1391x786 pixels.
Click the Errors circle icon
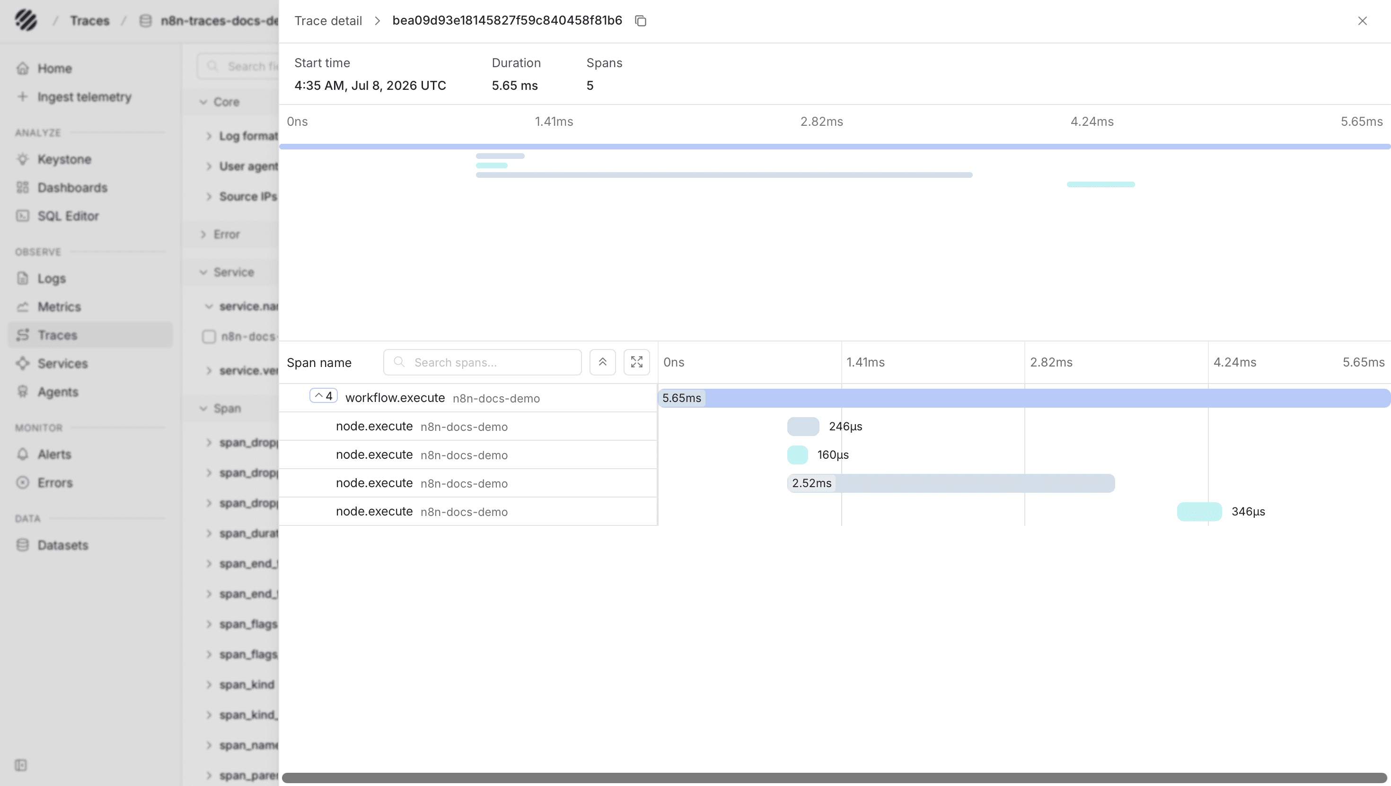(x=23, y=483)
